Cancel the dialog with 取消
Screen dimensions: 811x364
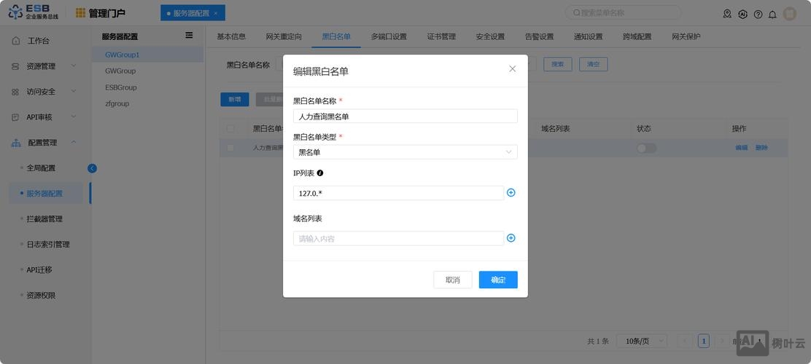point(453,280)
